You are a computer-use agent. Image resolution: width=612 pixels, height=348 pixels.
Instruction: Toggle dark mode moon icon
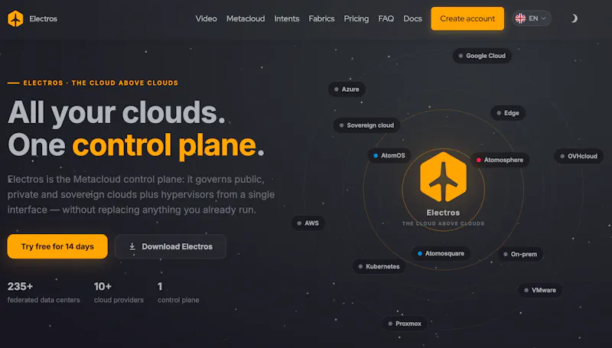575,18
